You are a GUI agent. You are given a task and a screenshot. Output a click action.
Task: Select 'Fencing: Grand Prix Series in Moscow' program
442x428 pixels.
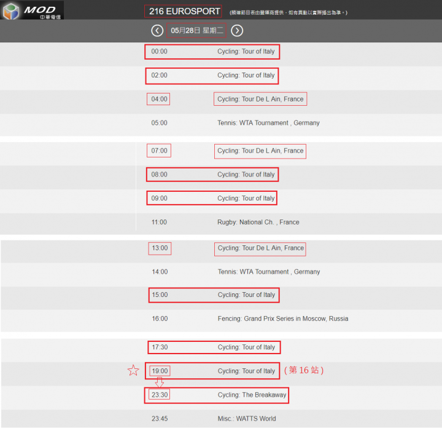click(x=283, y=319)
